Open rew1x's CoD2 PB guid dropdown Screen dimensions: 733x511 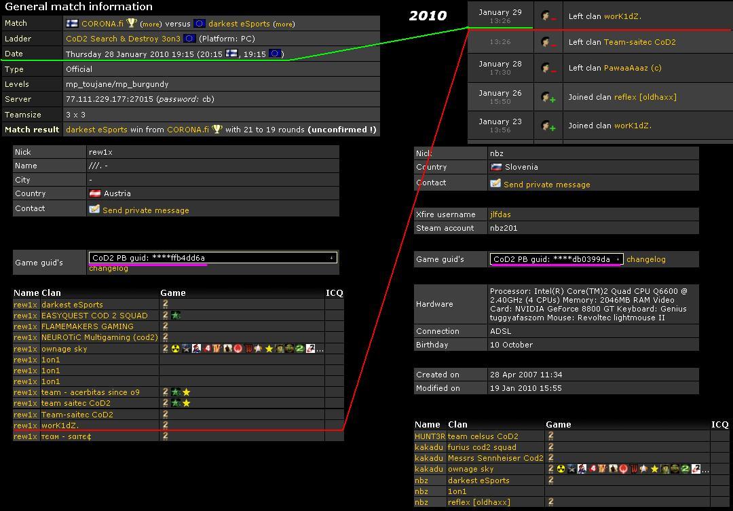tap(331, 258)
